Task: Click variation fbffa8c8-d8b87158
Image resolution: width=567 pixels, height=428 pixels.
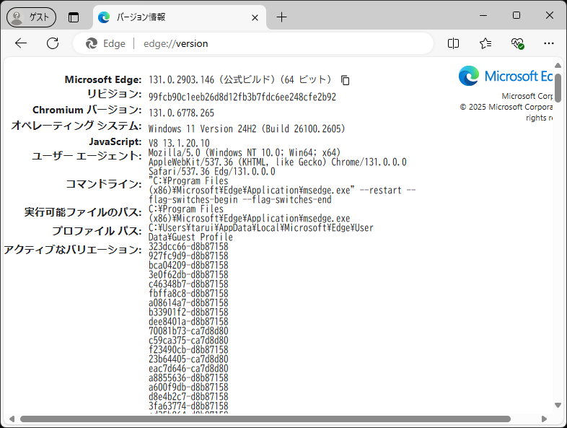Action: point(188,294)
